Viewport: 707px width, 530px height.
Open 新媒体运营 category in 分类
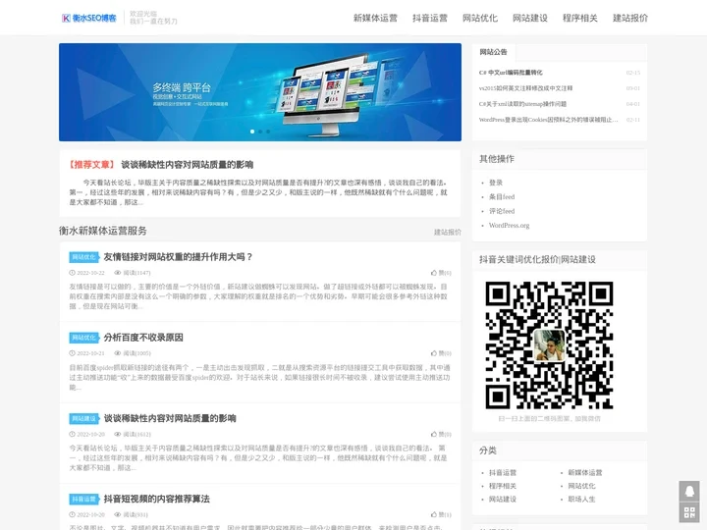[x=585, y=473]
